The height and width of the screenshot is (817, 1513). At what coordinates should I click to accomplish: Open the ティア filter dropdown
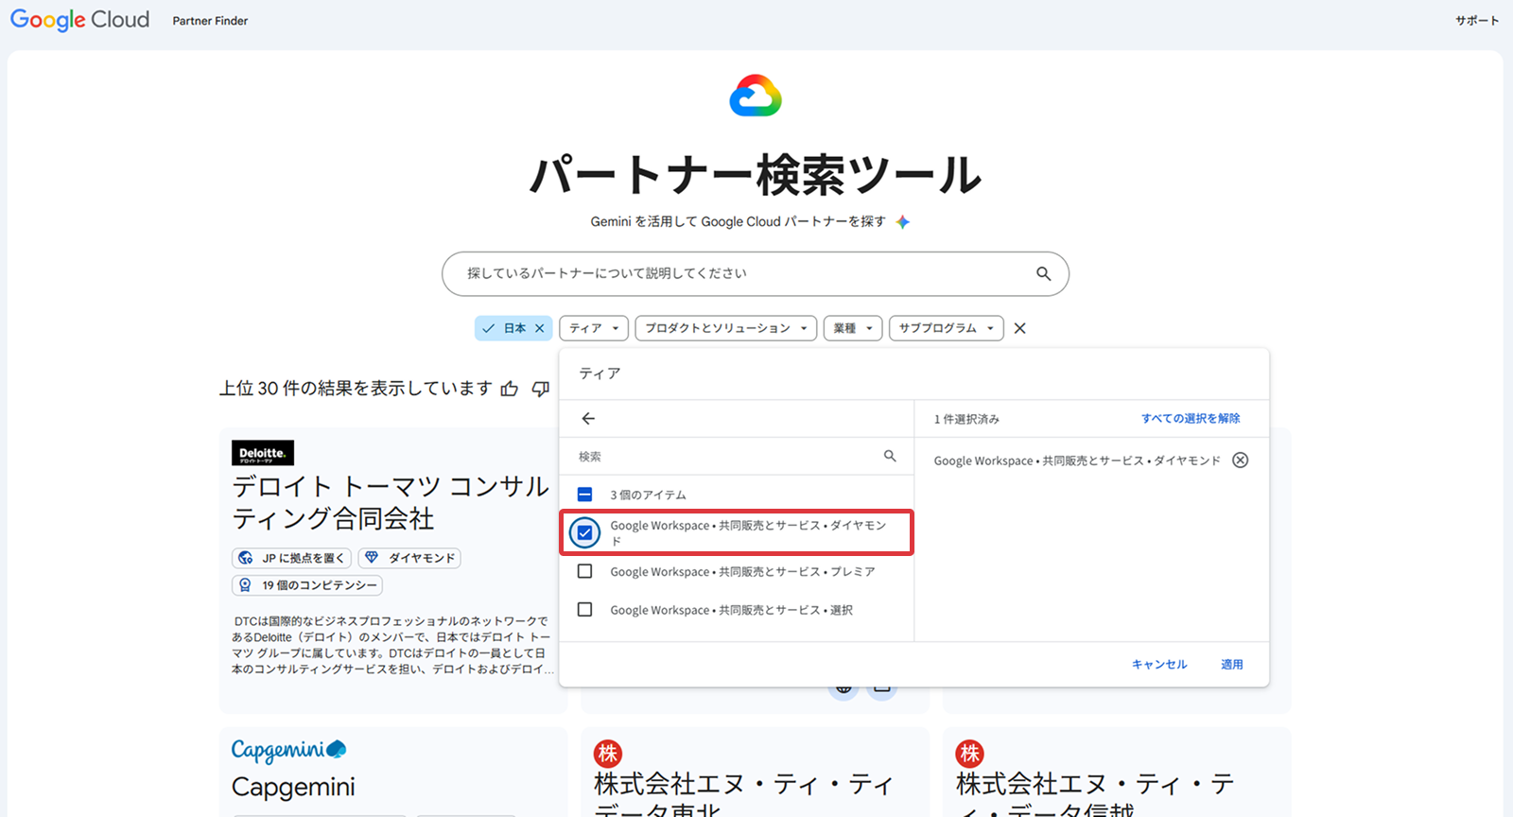pyautogui.click(x=594, y=328)
